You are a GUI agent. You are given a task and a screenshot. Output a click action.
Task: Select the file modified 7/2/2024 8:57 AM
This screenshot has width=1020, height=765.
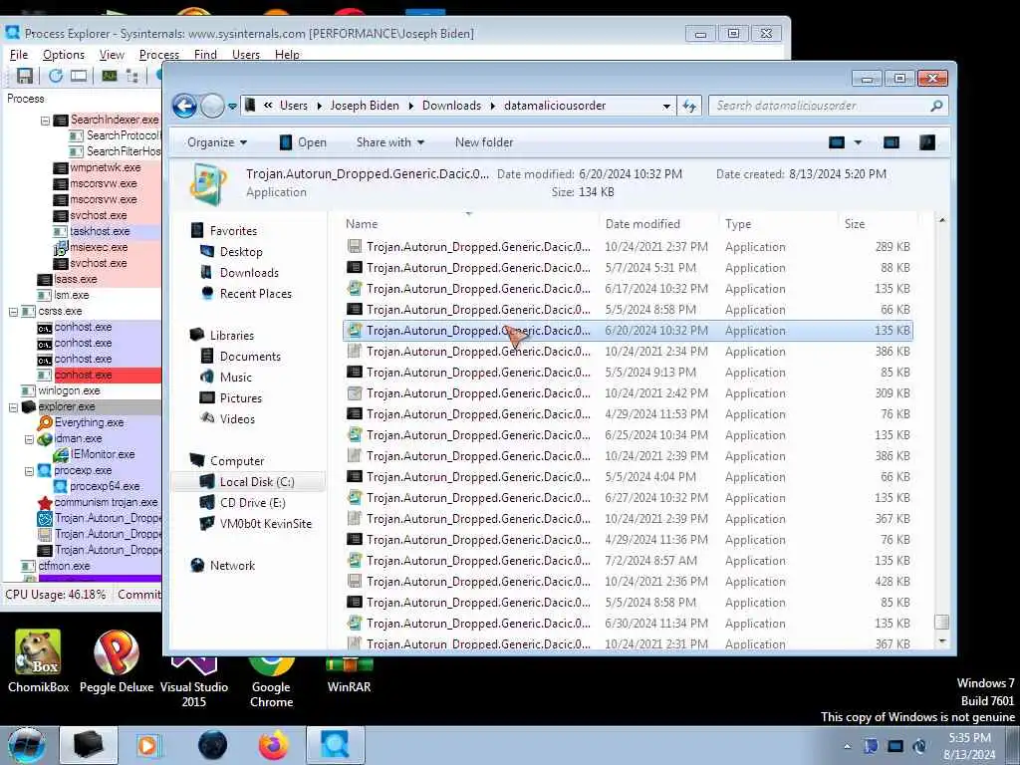628,561
